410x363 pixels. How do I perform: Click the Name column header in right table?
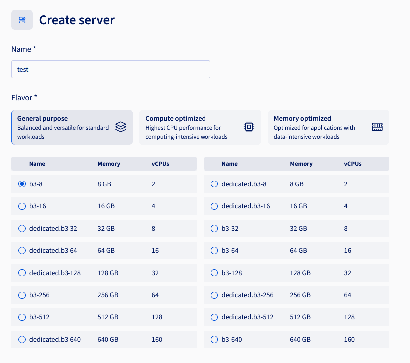pos(230,164)
